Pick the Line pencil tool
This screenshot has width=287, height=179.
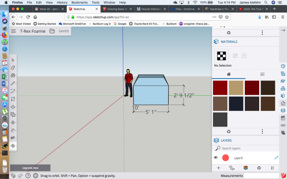coord(13,83)
